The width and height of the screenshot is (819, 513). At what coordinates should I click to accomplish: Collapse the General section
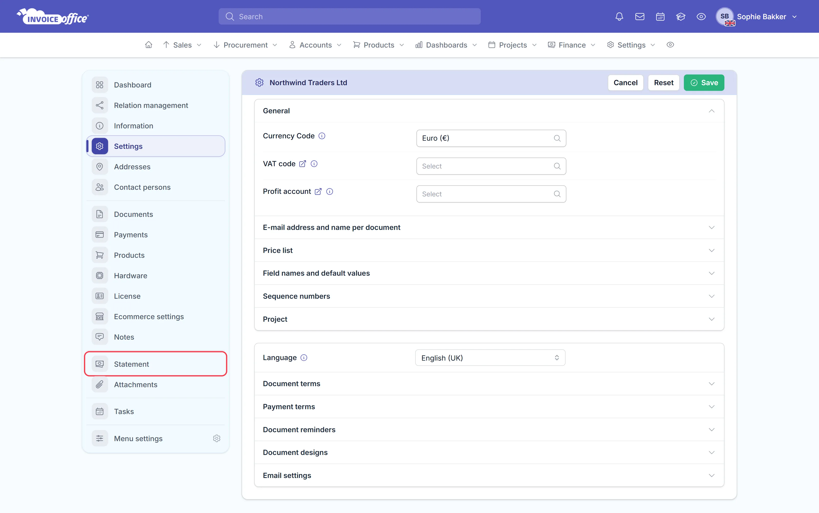(x=489, y=111)
